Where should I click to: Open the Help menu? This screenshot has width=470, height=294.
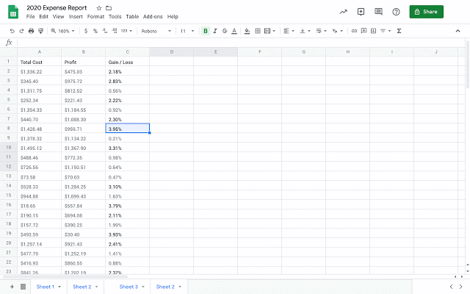point(173,16)
